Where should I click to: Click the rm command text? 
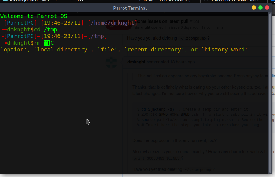[37, 43]
